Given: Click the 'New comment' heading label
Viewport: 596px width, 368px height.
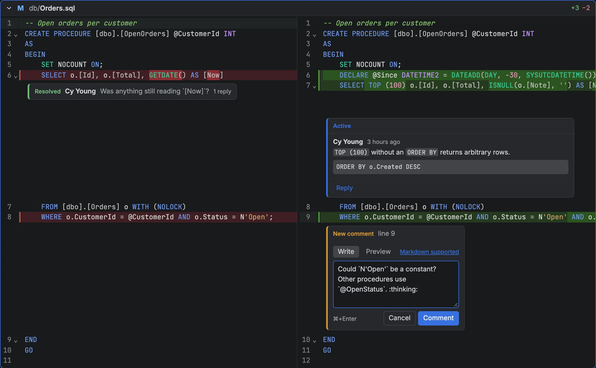Looking at the screenshot, I should (353, 234).
